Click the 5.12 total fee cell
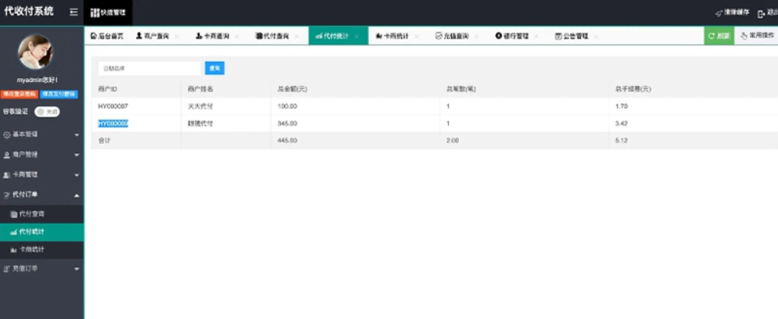The height and width of the screenshot is (319, 778). pos(622,141)
